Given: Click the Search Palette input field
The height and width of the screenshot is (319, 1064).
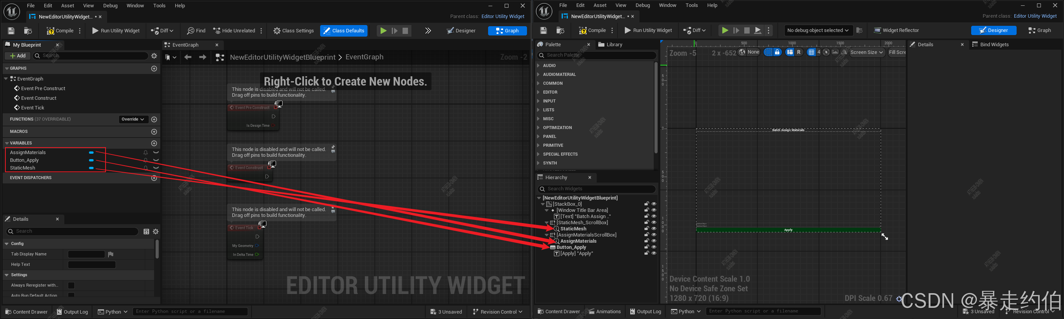Looking at the screenshot, I should pyautogui.click(x=597, y=55).
